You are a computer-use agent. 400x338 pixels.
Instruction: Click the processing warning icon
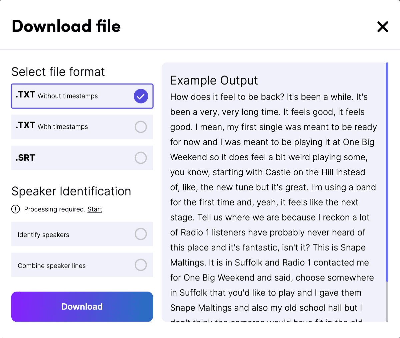pyautogui.click(x=15, y=209)
